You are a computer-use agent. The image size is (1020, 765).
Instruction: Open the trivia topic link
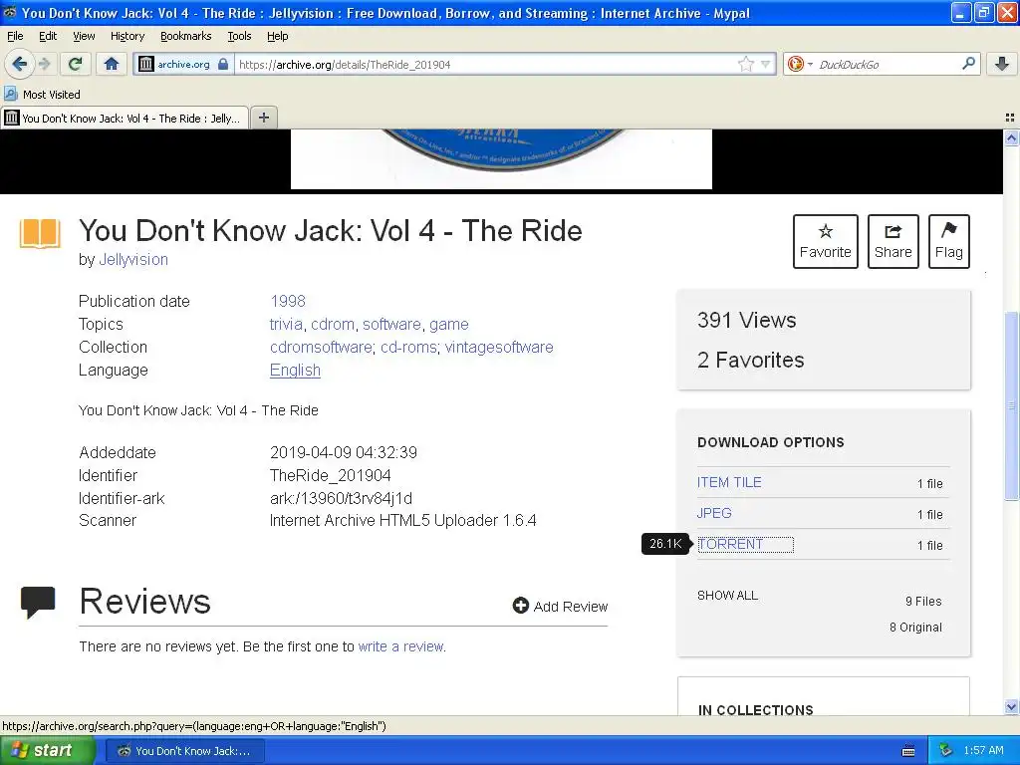[x=286, y=324]
